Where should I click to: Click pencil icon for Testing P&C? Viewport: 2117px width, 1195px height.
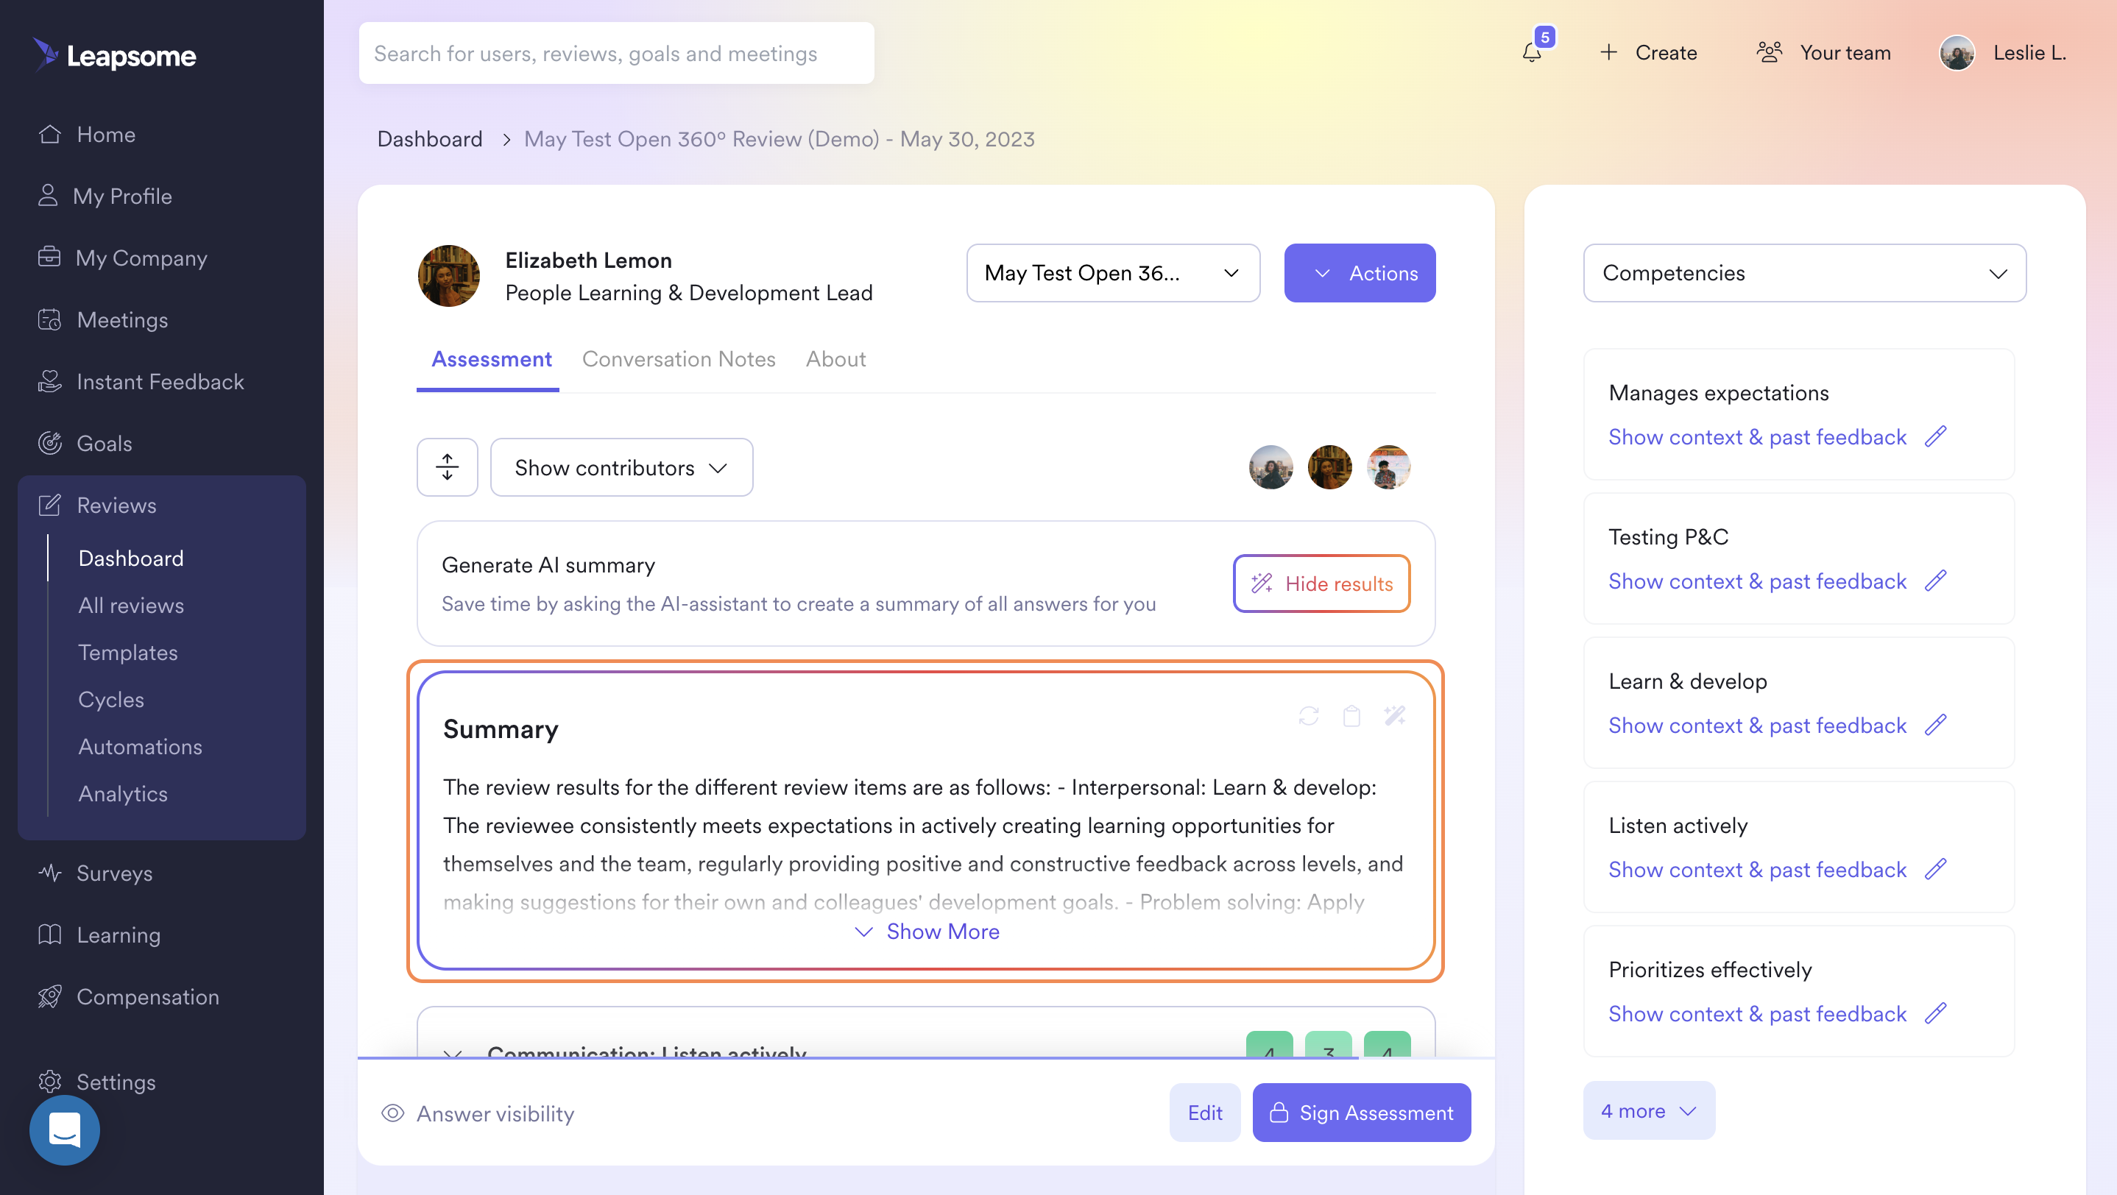pos(1936,581)
